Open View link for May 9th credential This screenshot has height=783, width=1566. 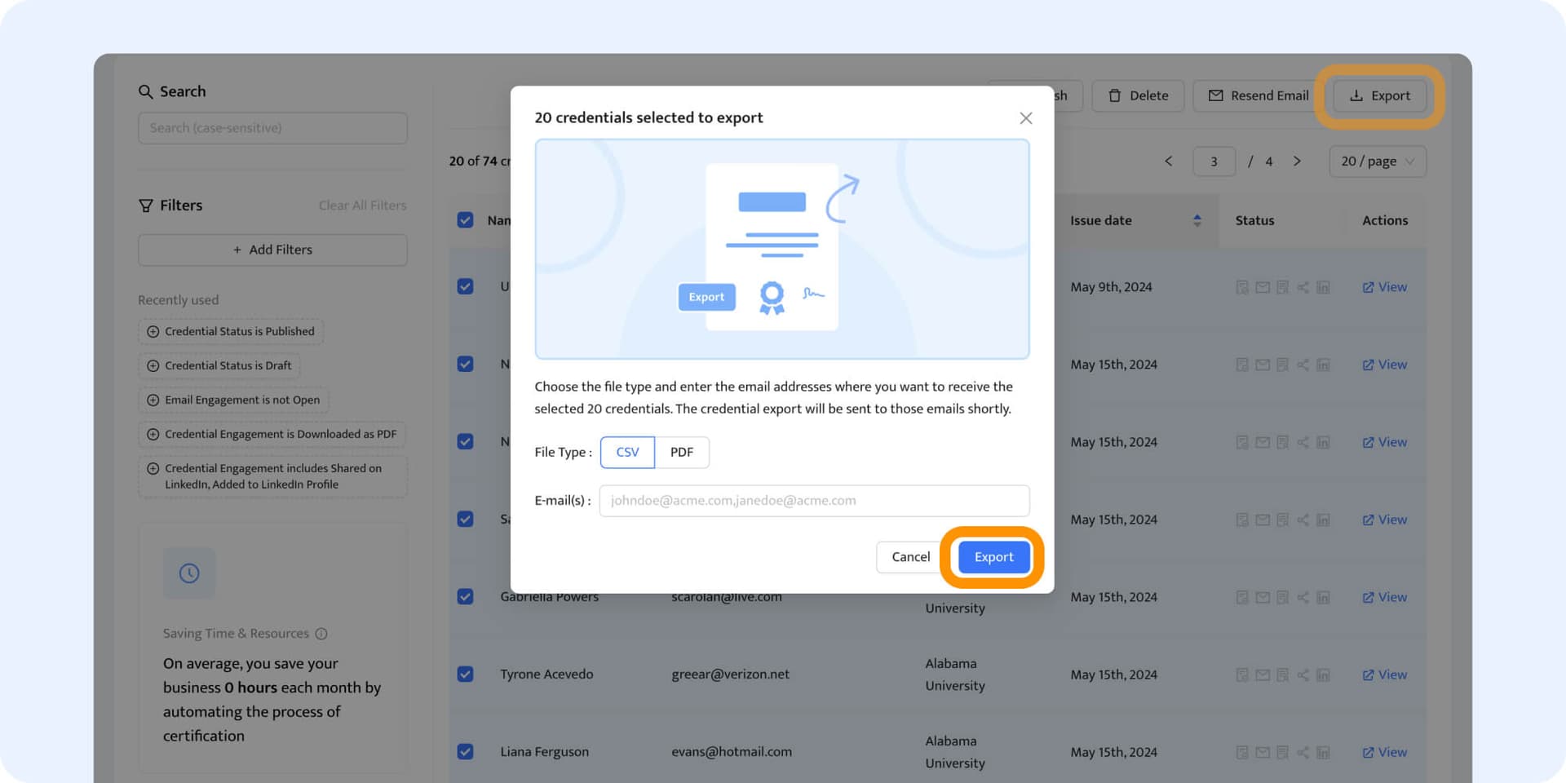pos(1384,287)
